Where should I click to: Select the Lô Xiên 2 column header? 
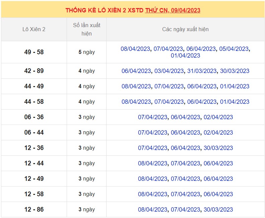point(34,29)
